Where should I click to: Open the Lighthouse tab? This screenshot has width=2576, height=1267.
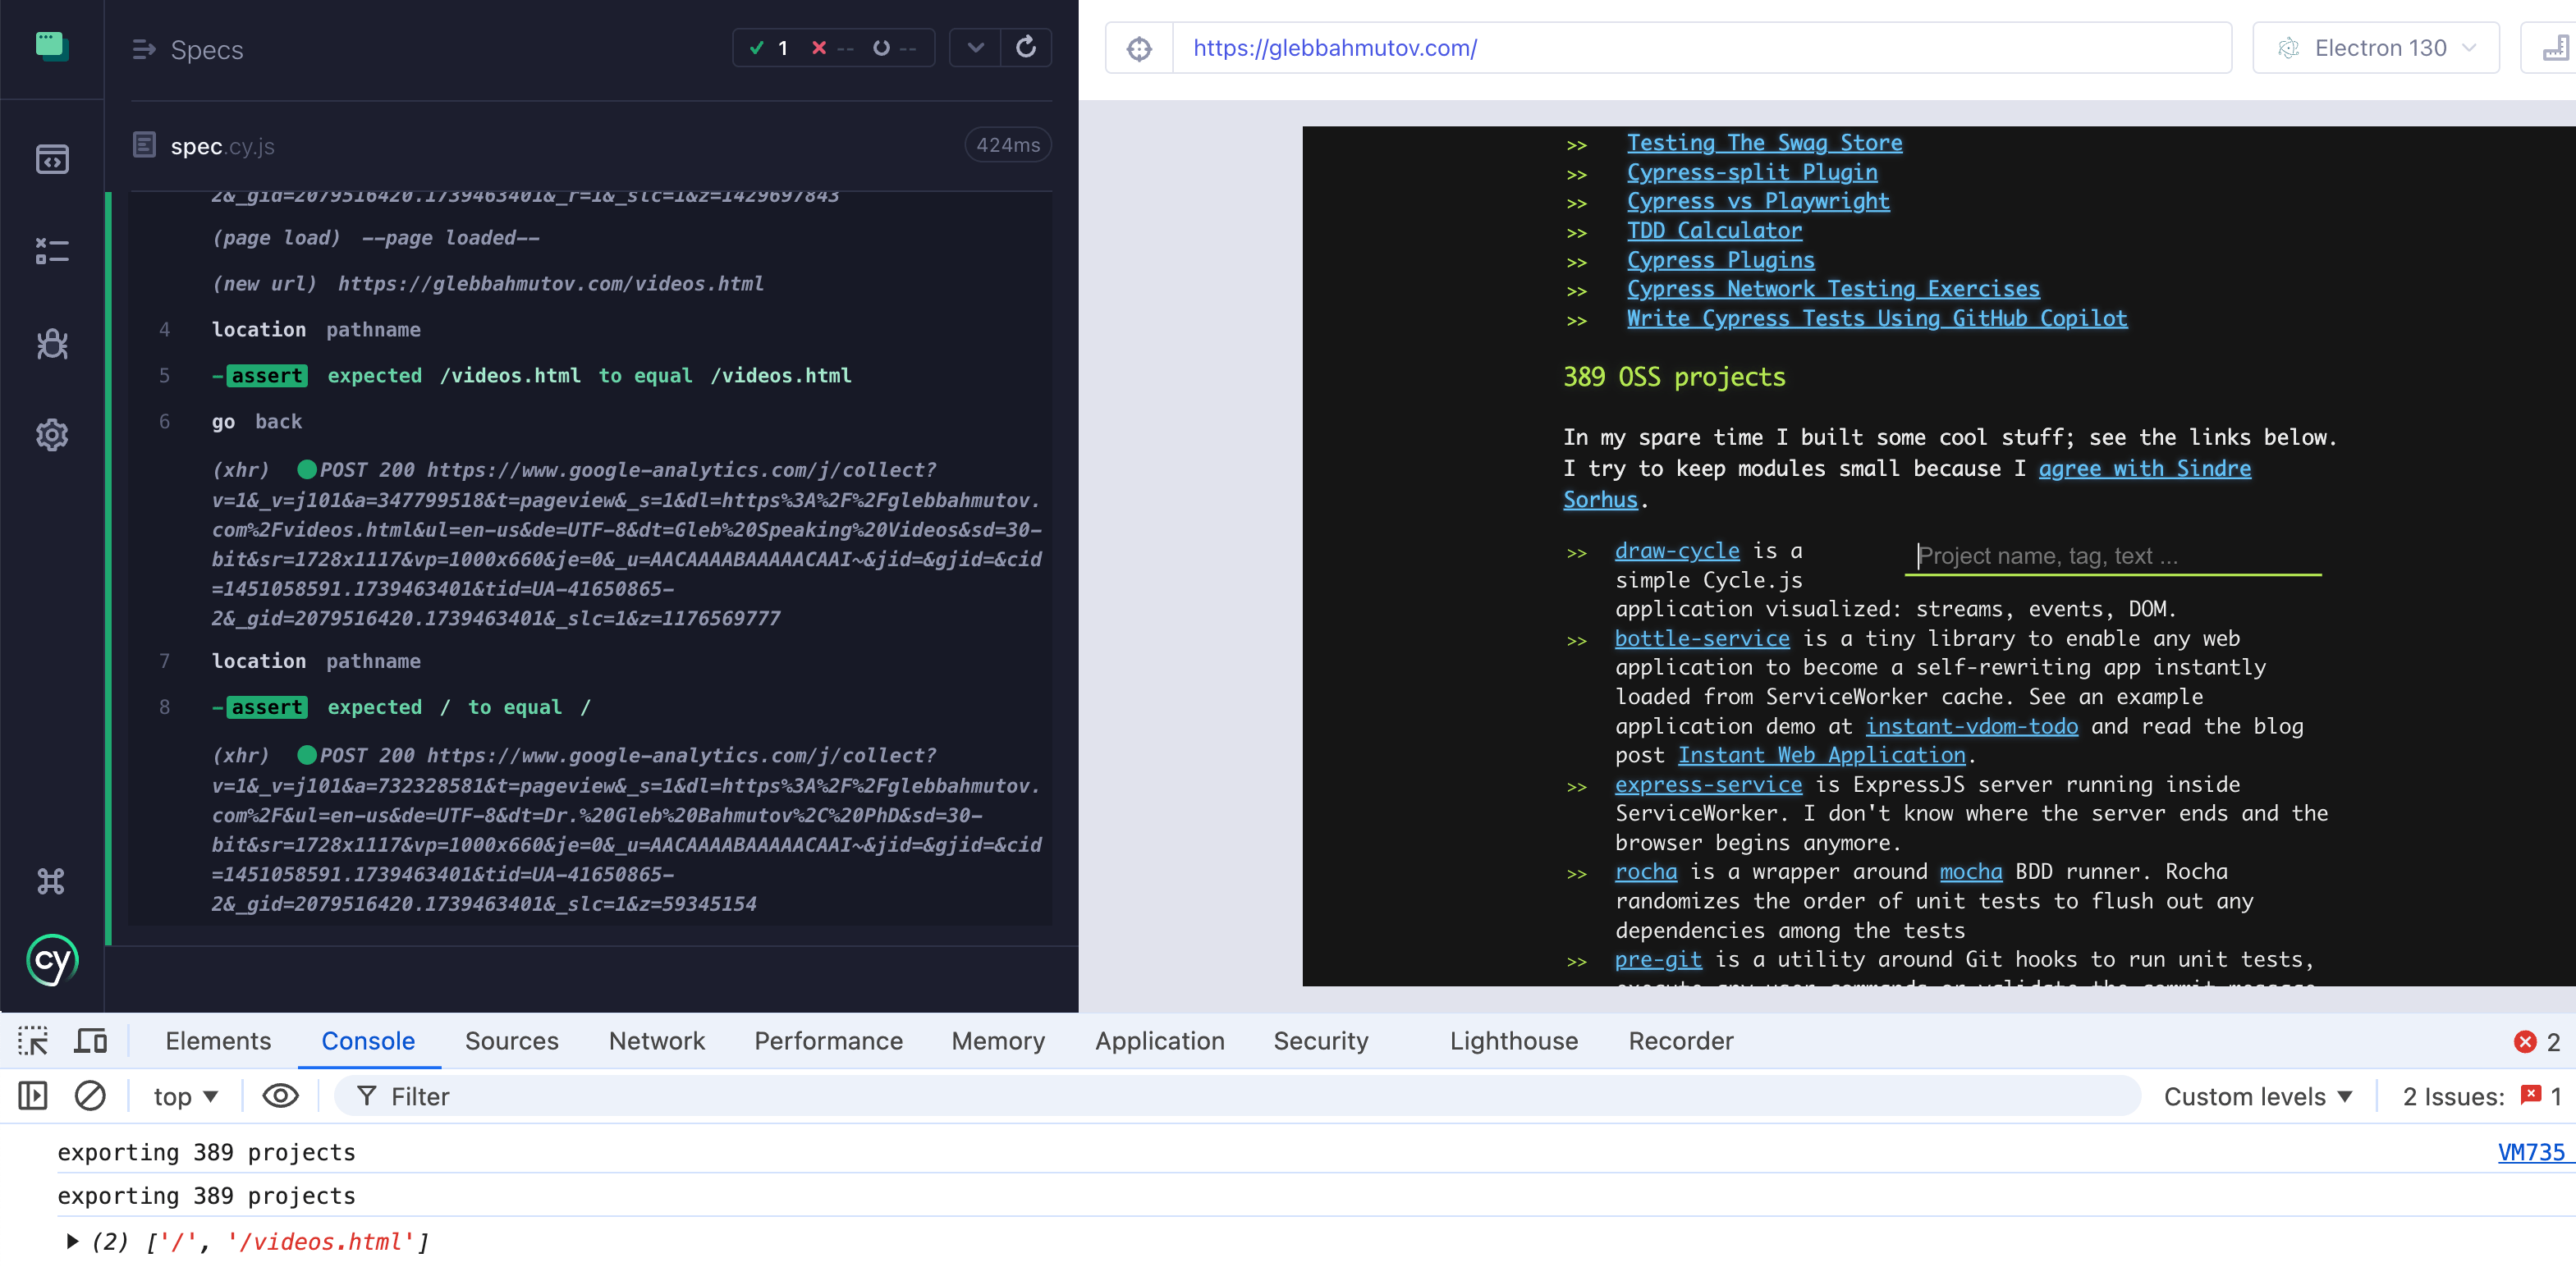(x=1513, y=1041)
